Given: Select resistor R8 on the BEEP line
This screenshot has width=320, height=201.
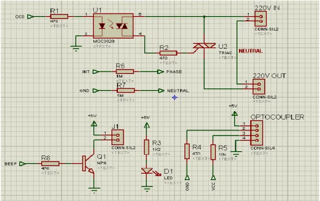Looking at the screenshot, I should (x=50, y=163).
